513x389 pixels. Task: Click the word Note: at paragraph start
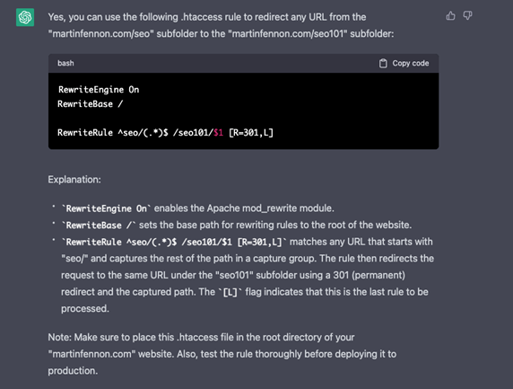click(60, 337)
